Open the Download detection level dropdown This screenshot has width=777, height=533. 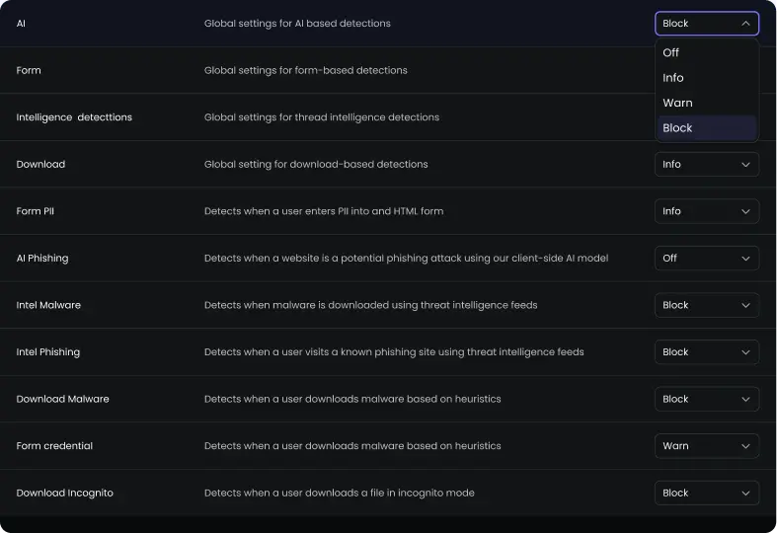(706, 165)
